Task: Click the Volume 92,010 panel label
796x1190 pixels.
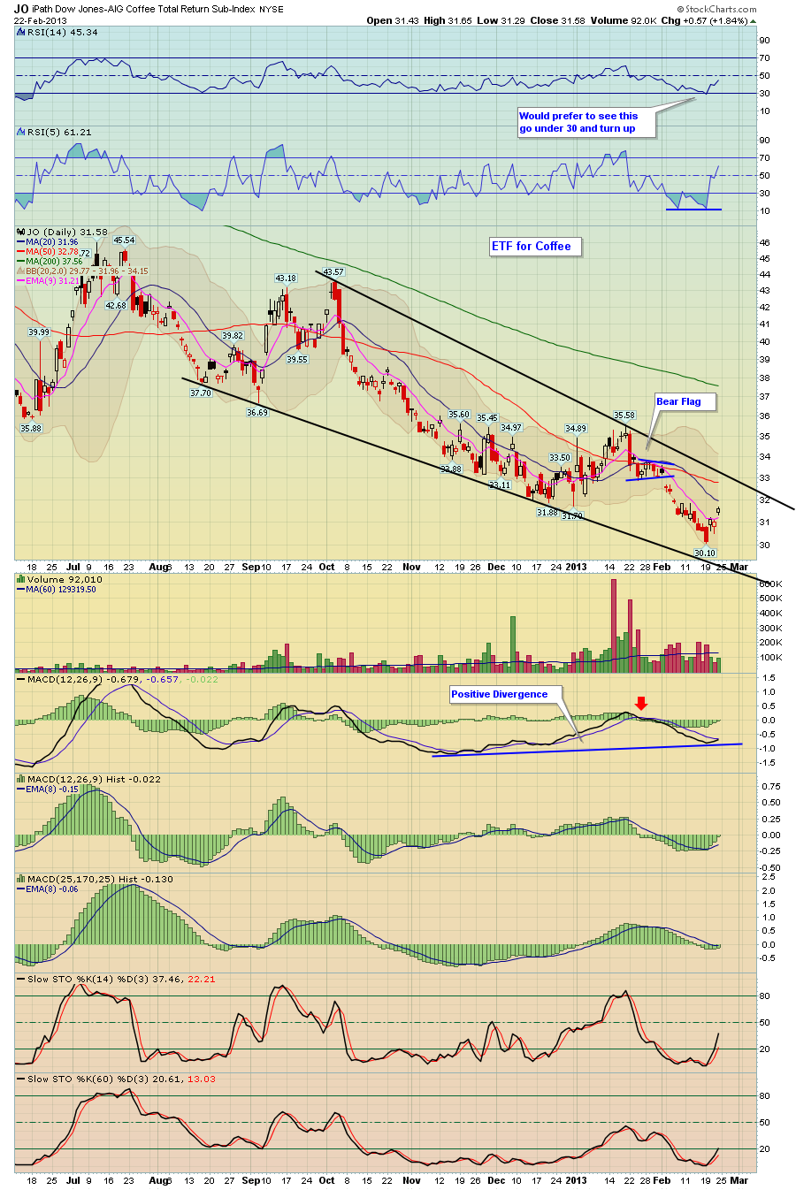Action: click(x=65, y=580)
